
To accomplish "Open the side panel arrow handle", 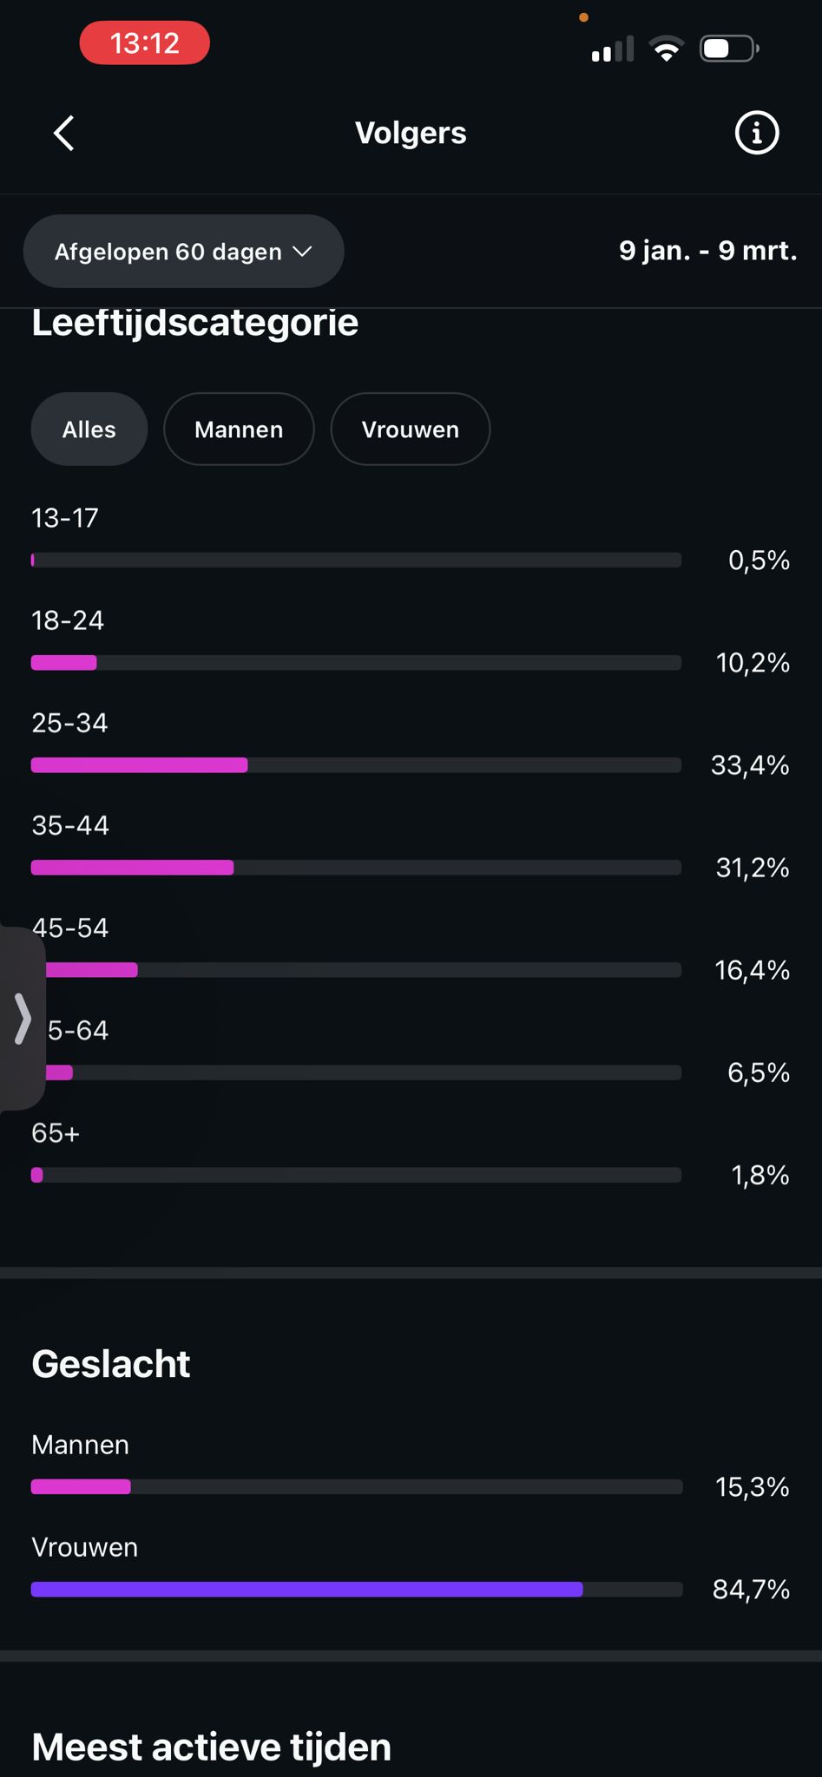I will pos(23,1019).
